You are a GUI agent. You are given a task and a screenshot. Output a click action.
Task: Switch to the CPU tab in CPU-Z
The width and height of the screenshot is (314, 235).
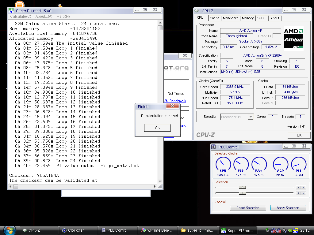(201, 17)
